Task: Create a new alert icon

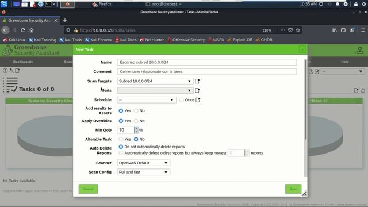Action: click(x=197, y=90)
